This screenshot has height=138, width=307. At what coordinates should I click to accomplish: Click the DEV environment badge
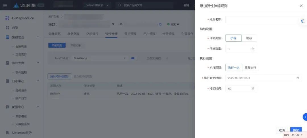[287, 135]
